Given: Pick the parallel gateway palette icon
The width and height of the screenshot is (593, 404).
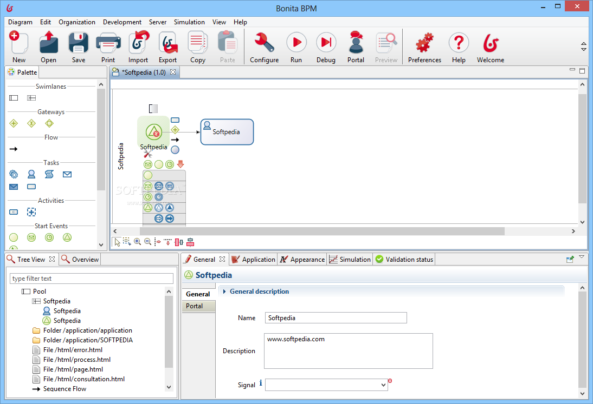Looking at the screenshot, I should [x=14, y=123].
